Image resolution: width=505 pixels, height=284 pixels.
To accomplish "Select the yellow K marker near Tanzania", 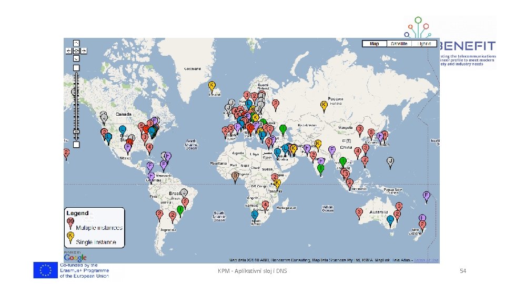I will point(277,185).
